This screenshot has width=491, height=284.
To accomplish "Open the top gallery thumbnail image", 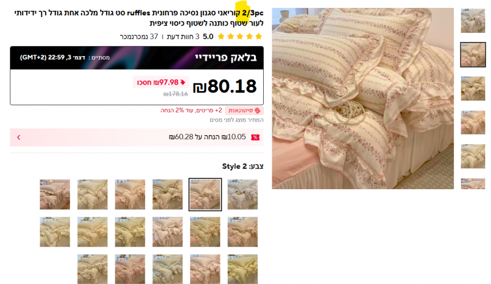I will click(x=473, y=21).
